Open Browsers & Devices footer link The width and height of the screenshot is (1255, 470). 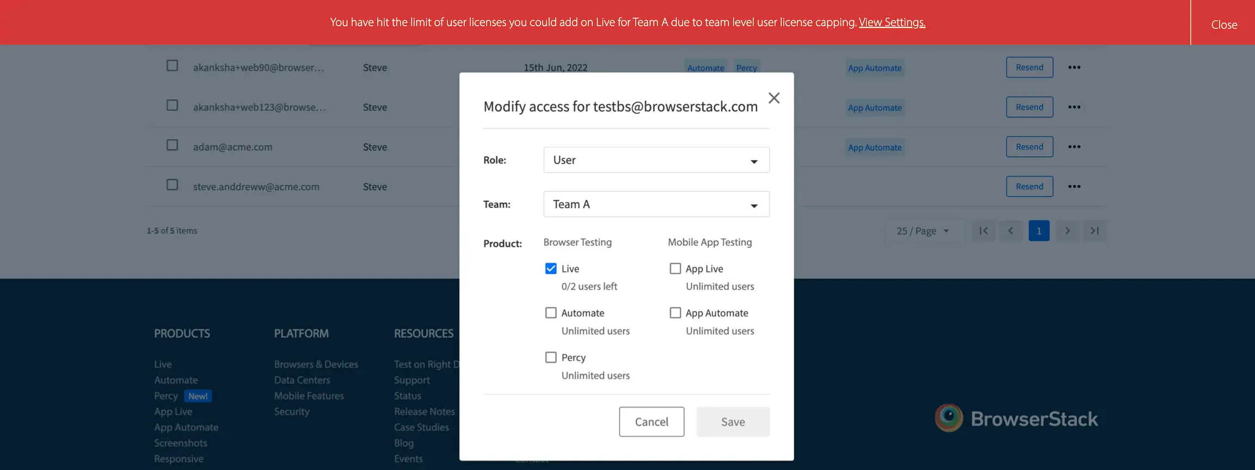point(316,364)
